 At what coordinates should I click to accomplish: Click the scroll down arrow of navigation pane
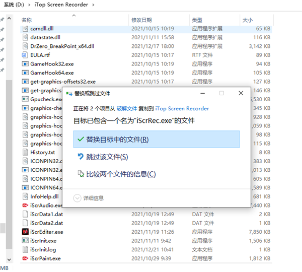tap(9, 259)
